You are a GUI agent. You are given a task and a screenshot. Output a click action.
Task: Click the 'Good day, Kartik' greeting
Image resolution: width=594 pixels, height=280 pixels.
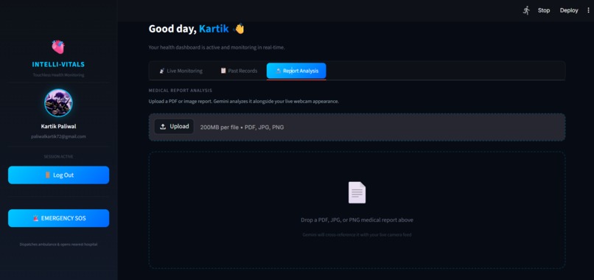[x=189, y=29]
